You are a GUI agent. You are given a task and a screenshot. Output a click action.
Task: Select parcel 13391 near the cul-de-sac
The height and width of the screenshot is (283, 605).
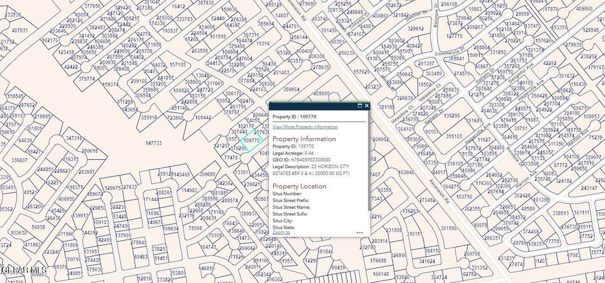[241, 172]
